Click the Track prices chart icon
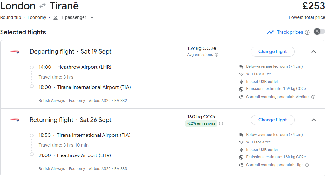Viewport: 326px width, 177px height. 270,32
